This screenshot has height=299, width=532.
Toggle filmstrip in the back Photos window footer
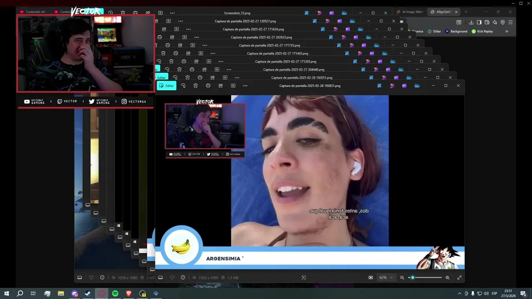pos(80,277)
